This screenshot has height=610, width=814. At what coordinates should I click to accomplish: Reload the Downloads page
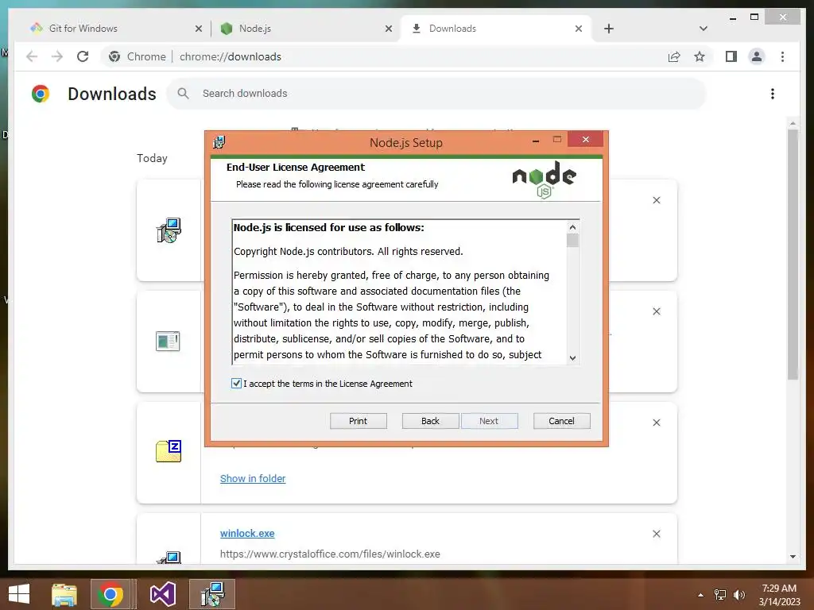pyautogui.click(x=83, y=56)
